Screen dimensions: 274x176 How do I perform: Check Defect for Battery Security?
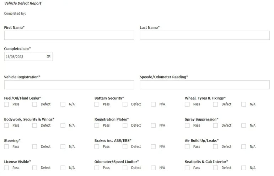(x=125, y=104)
